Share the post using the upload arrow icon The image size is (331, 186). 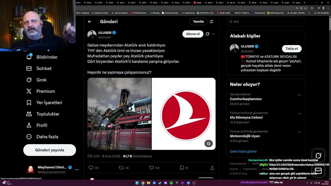click(212, 168)
